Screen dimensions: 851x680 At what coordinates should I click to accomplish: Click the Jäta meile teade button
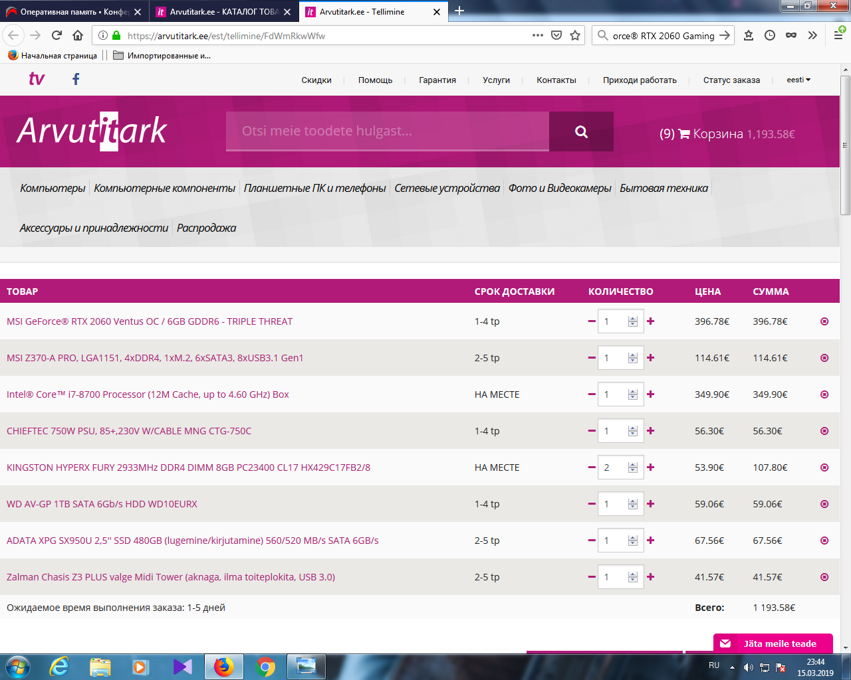click(773, 643)
